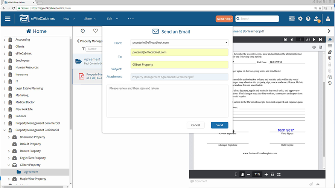Screen dimensions: 335x188
Task: Zoom in on the PDF with plus
Action: 266,174
